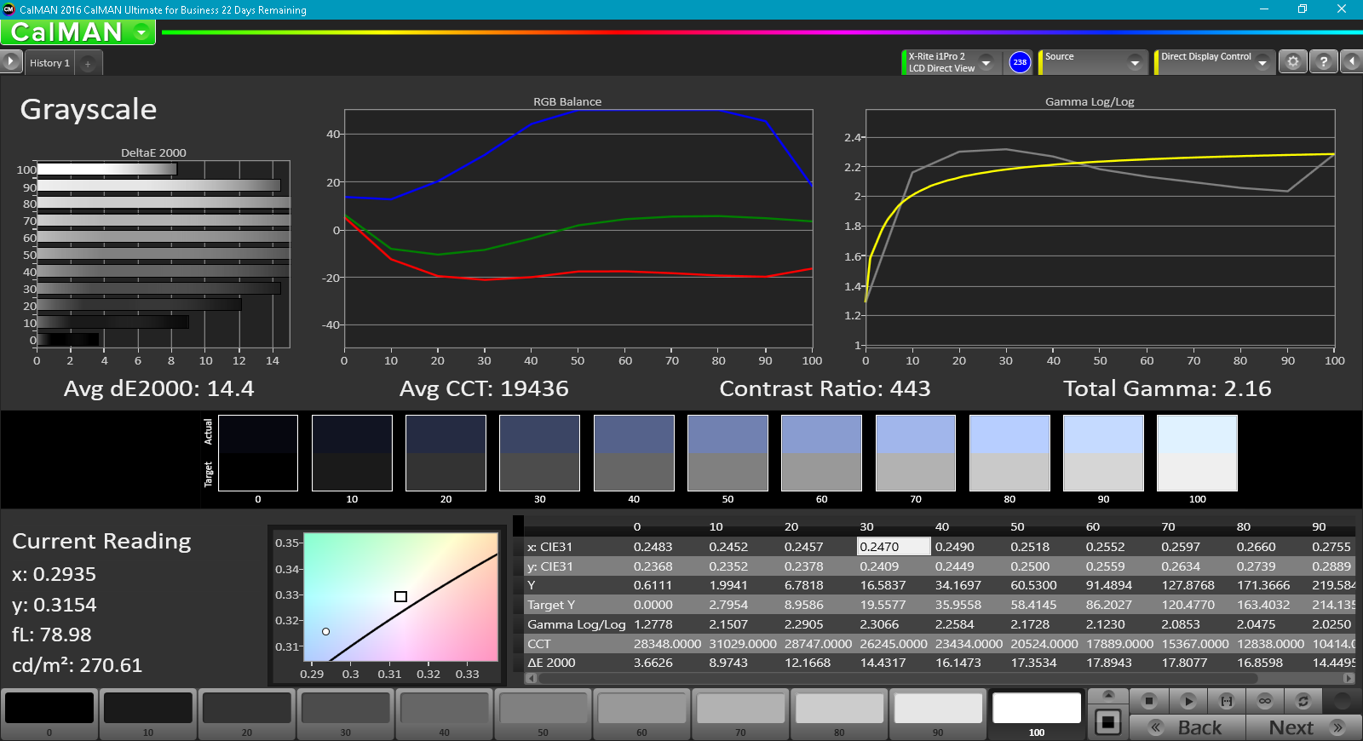Screen dimensions: 1363x741
Task: Add a new history tab
Action: click(88, 63)
